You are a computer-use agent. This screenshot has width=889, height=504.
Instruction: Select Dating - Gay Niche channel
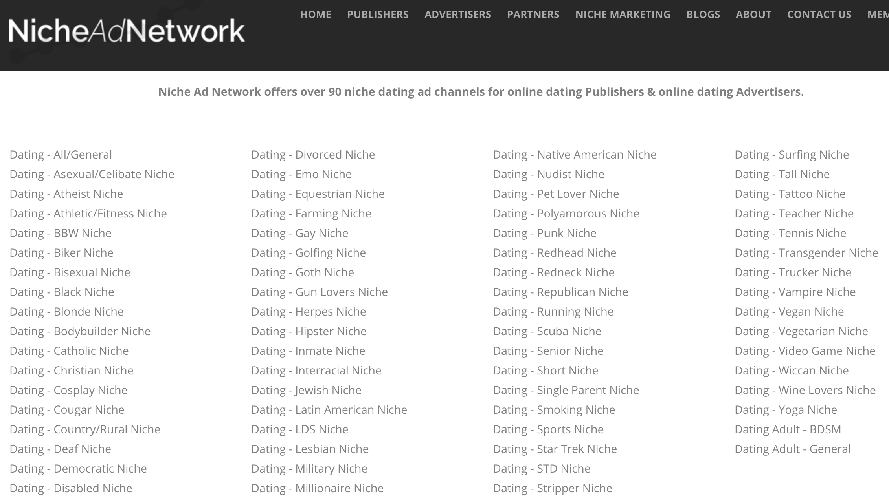tap(300, 233)
